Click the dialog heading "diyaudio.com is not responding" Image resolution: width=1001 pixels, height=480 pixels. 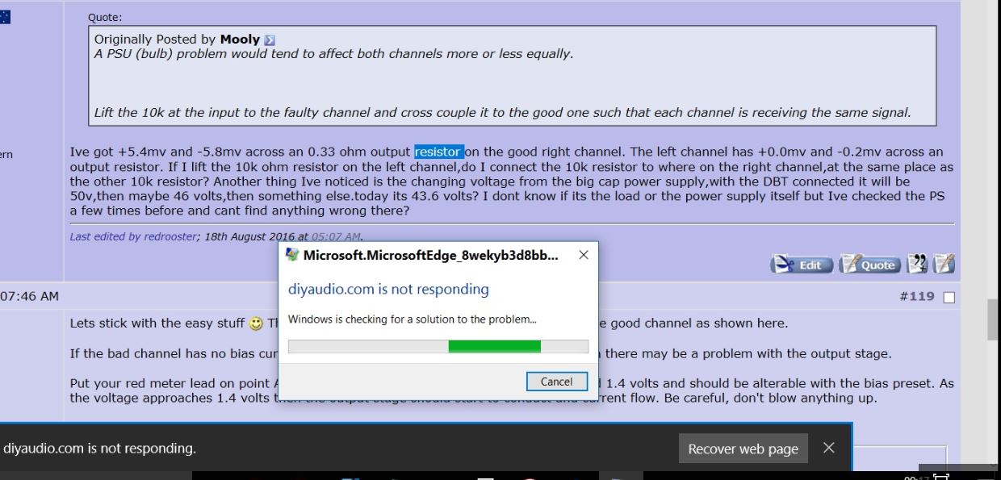[x=388, y=289]
